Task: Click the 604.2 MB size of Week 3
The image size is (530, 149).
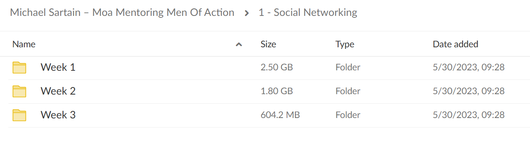Action: [280, 115]
